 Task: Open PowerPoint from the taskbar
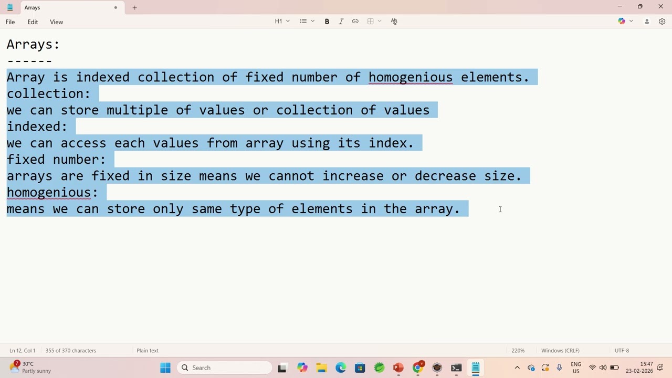[398, 367]
